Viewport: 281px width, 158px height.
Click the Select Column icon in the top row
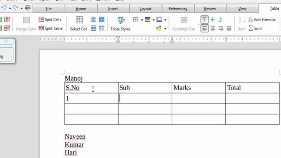pyautogui.click(x=94, y=19)
